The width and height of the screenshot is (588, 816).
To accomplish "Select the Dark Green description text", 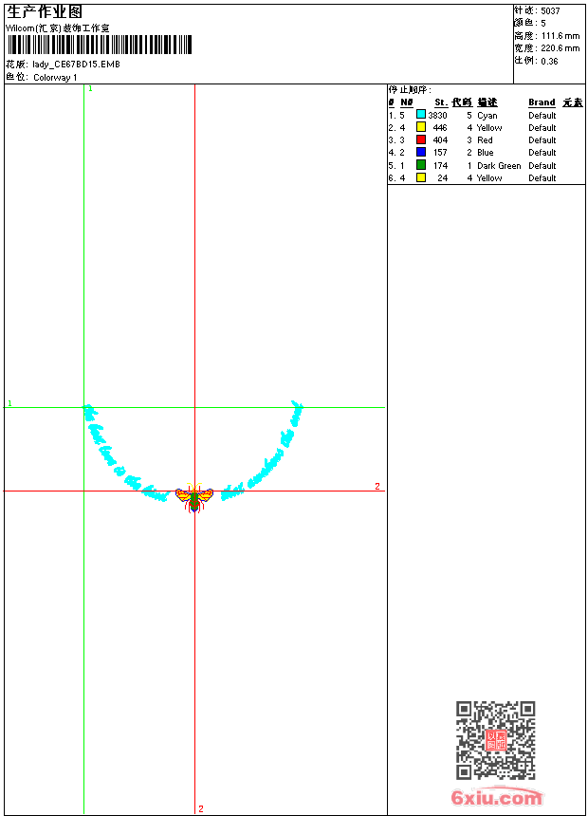I will pos(499,165).
